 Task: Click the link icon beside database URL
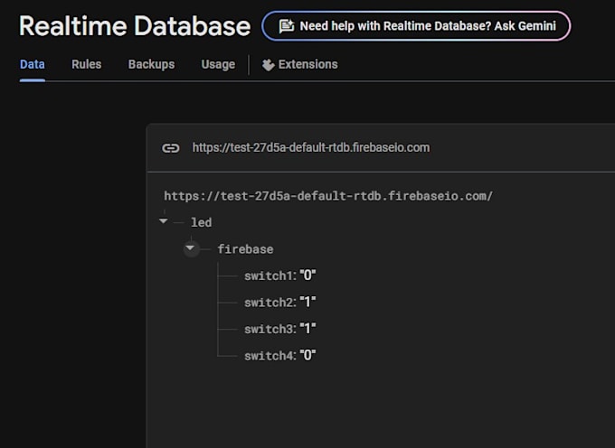170,148
